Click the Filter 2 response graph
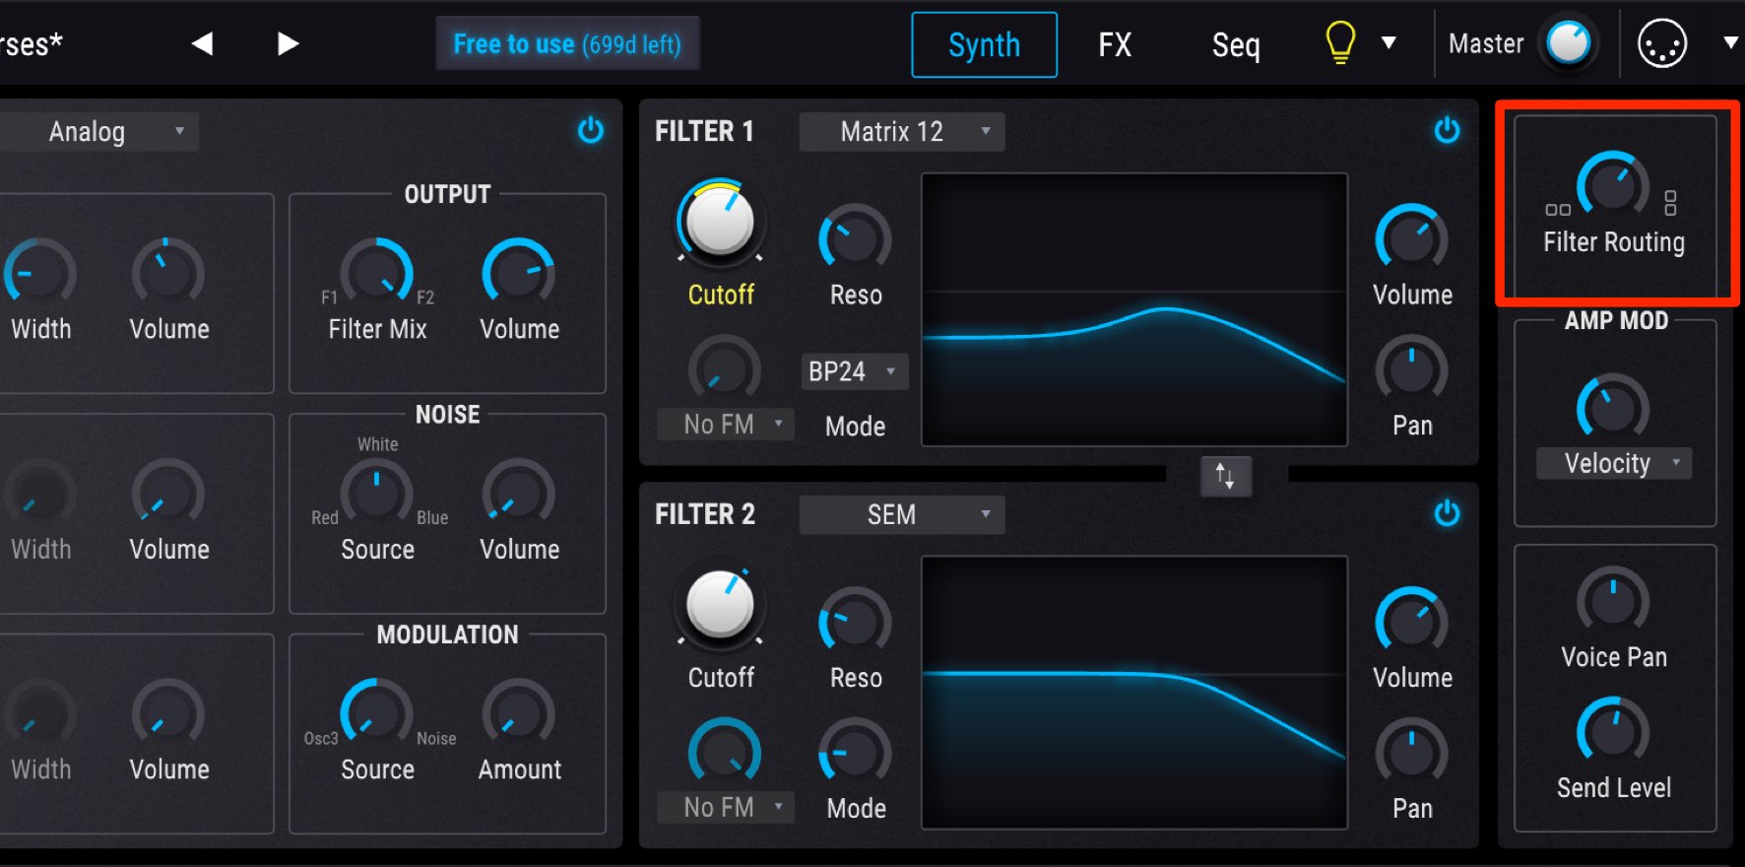Screen dimensions: 1745x867 coord(1134,693)
